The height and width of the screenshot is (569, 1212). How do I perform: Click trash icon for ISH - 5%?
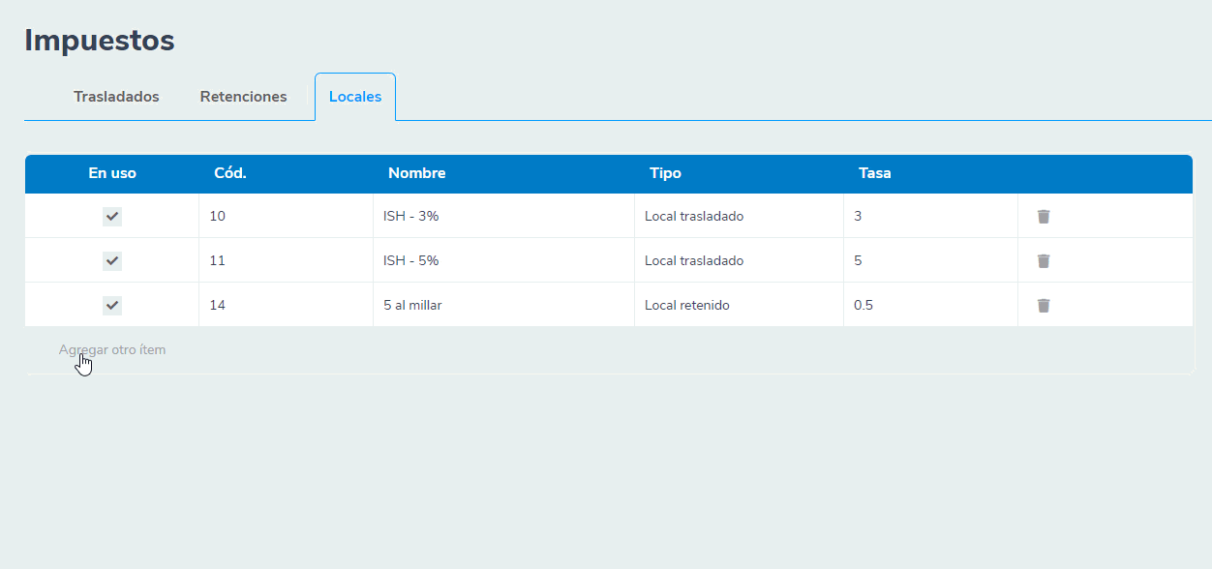coord(1044,261)
